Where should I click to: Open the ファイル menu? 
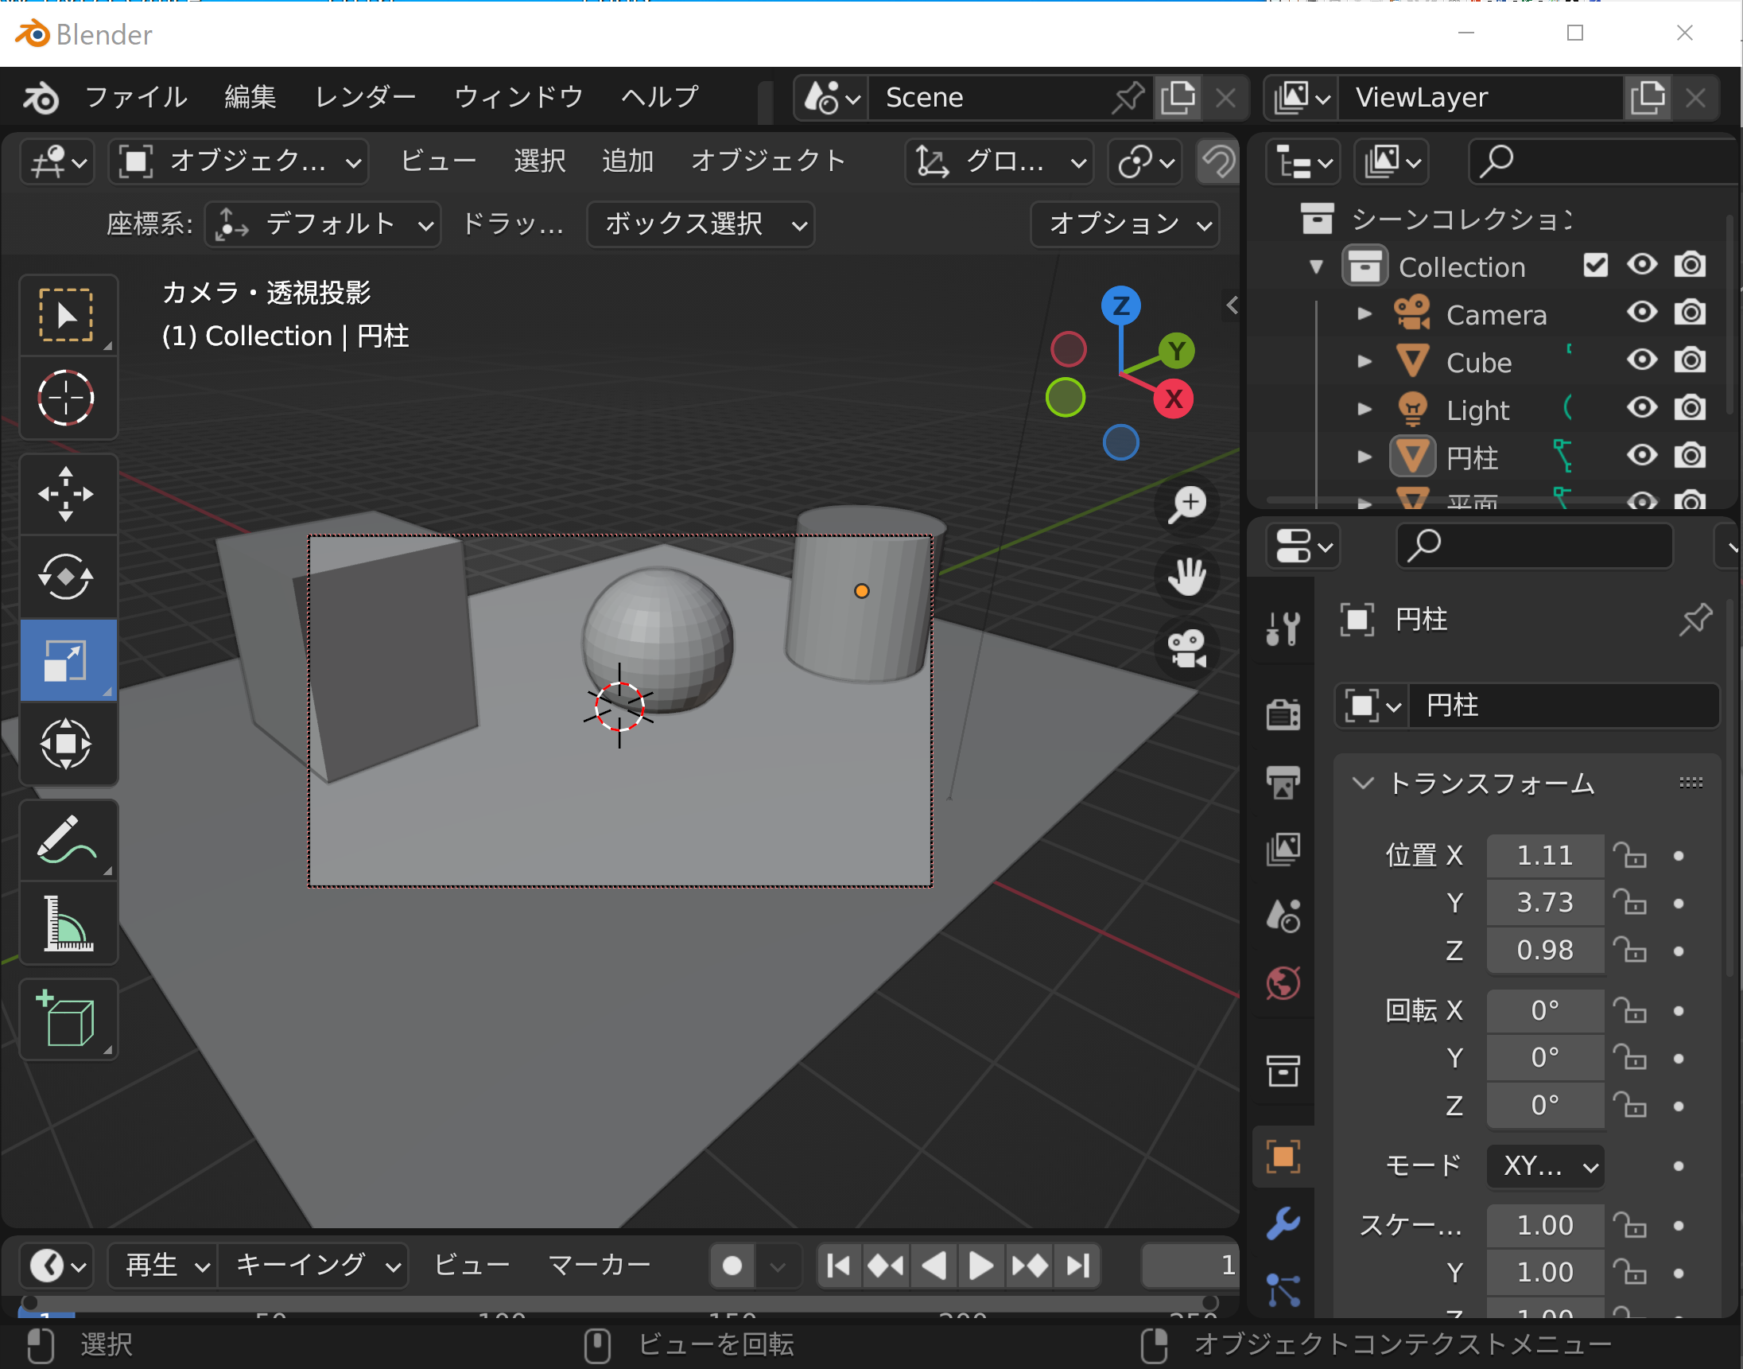pos(135,97)
